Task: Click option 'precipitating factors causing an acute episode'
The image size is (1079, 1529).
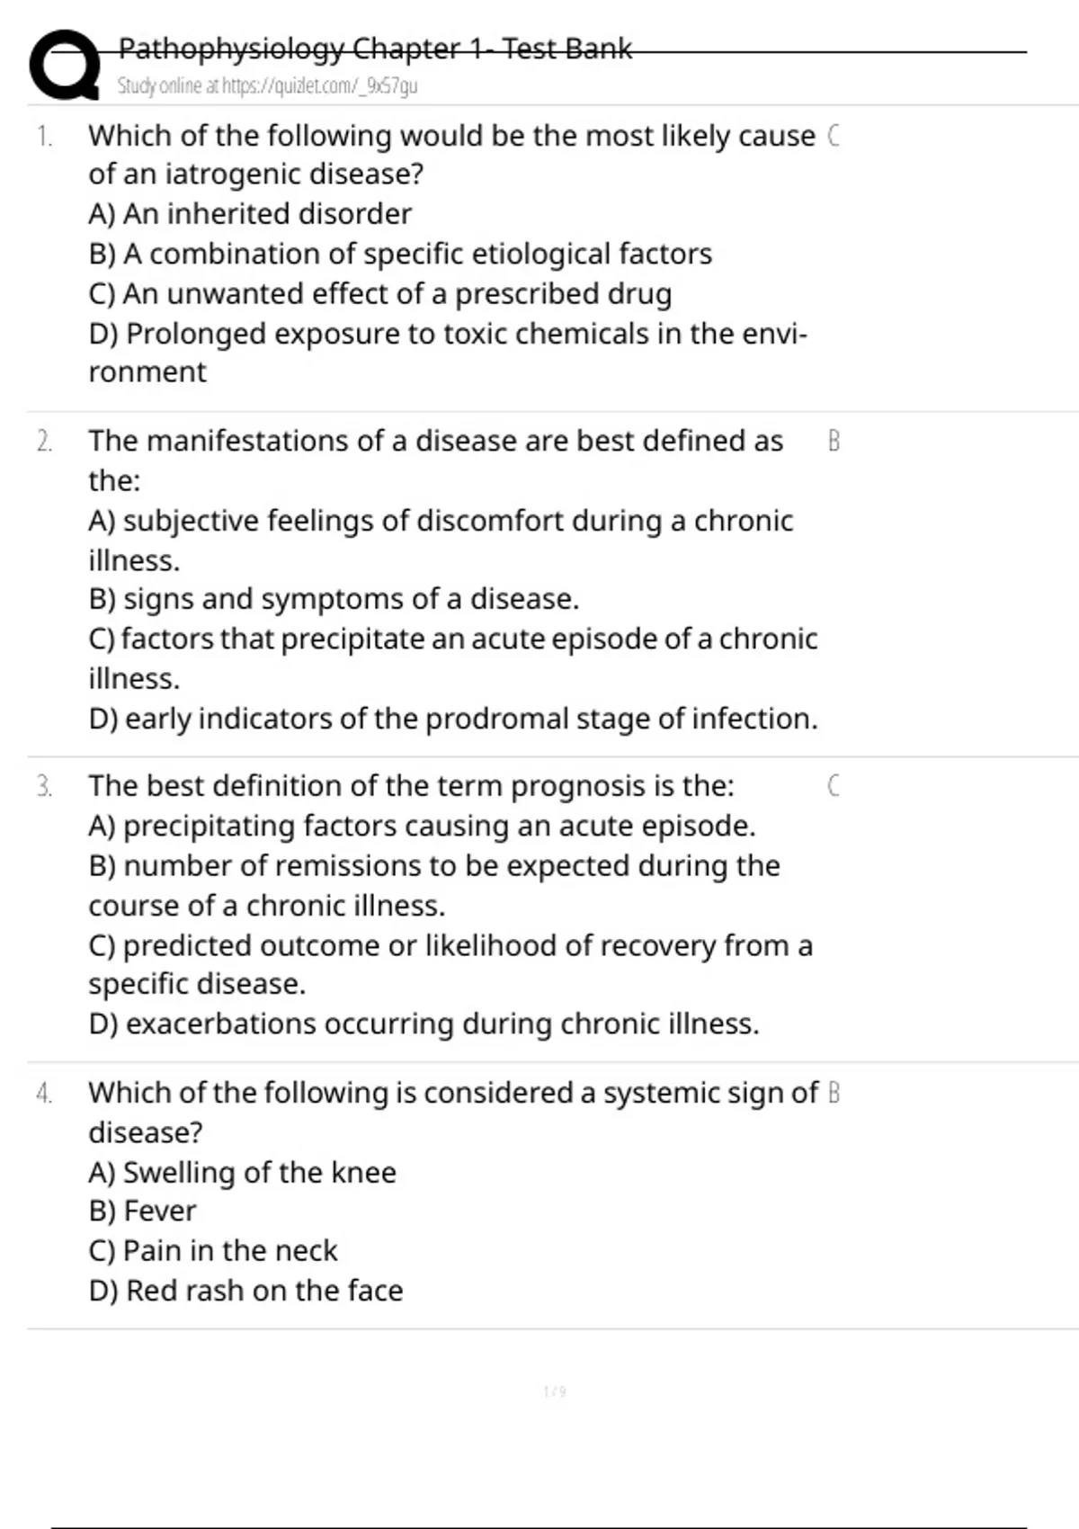Action: click(422, 826)
